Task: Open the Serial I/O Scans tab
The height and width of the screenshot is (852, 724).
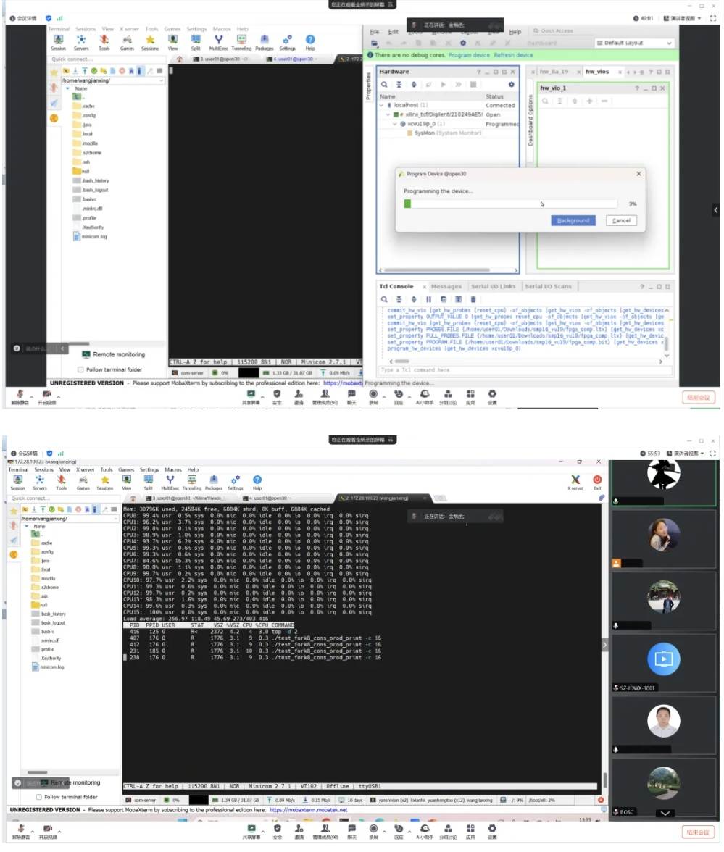Action: point(548,286)
